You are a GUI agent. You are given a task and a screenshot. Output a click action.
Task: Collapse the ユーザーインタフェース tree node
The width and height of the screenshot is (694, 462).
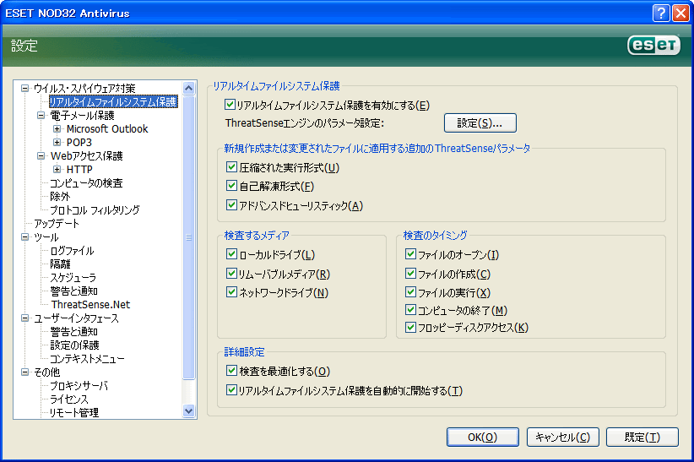tap(24, 318)
